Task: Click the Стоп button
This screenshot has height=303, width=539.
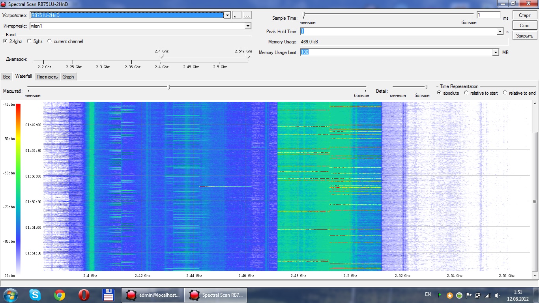Action: [525, 26]
